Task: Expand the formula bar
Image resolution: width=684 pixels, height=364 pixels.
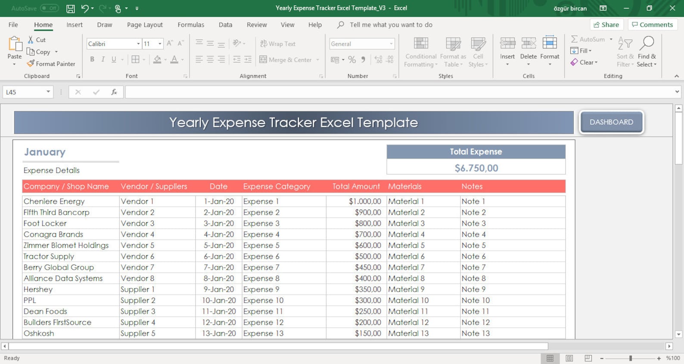Action: [x=677, y=92]
